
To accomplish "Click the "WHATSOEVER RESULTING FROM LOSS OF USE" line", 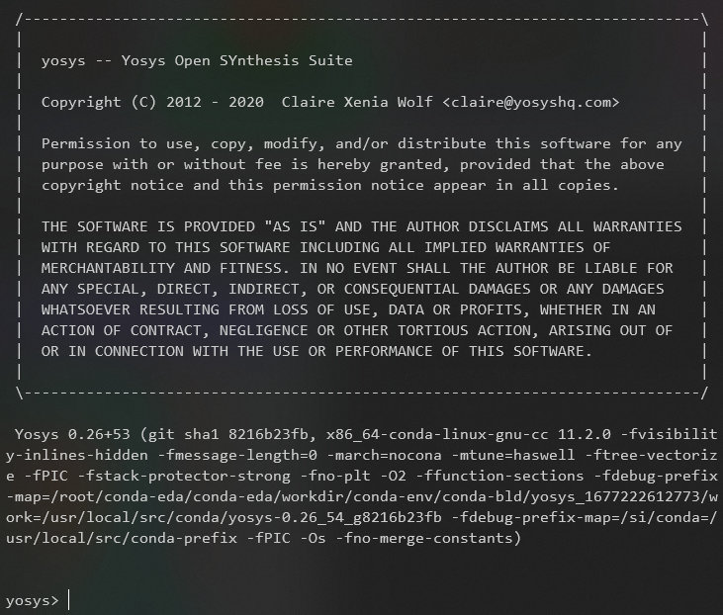I will point(208,309).
